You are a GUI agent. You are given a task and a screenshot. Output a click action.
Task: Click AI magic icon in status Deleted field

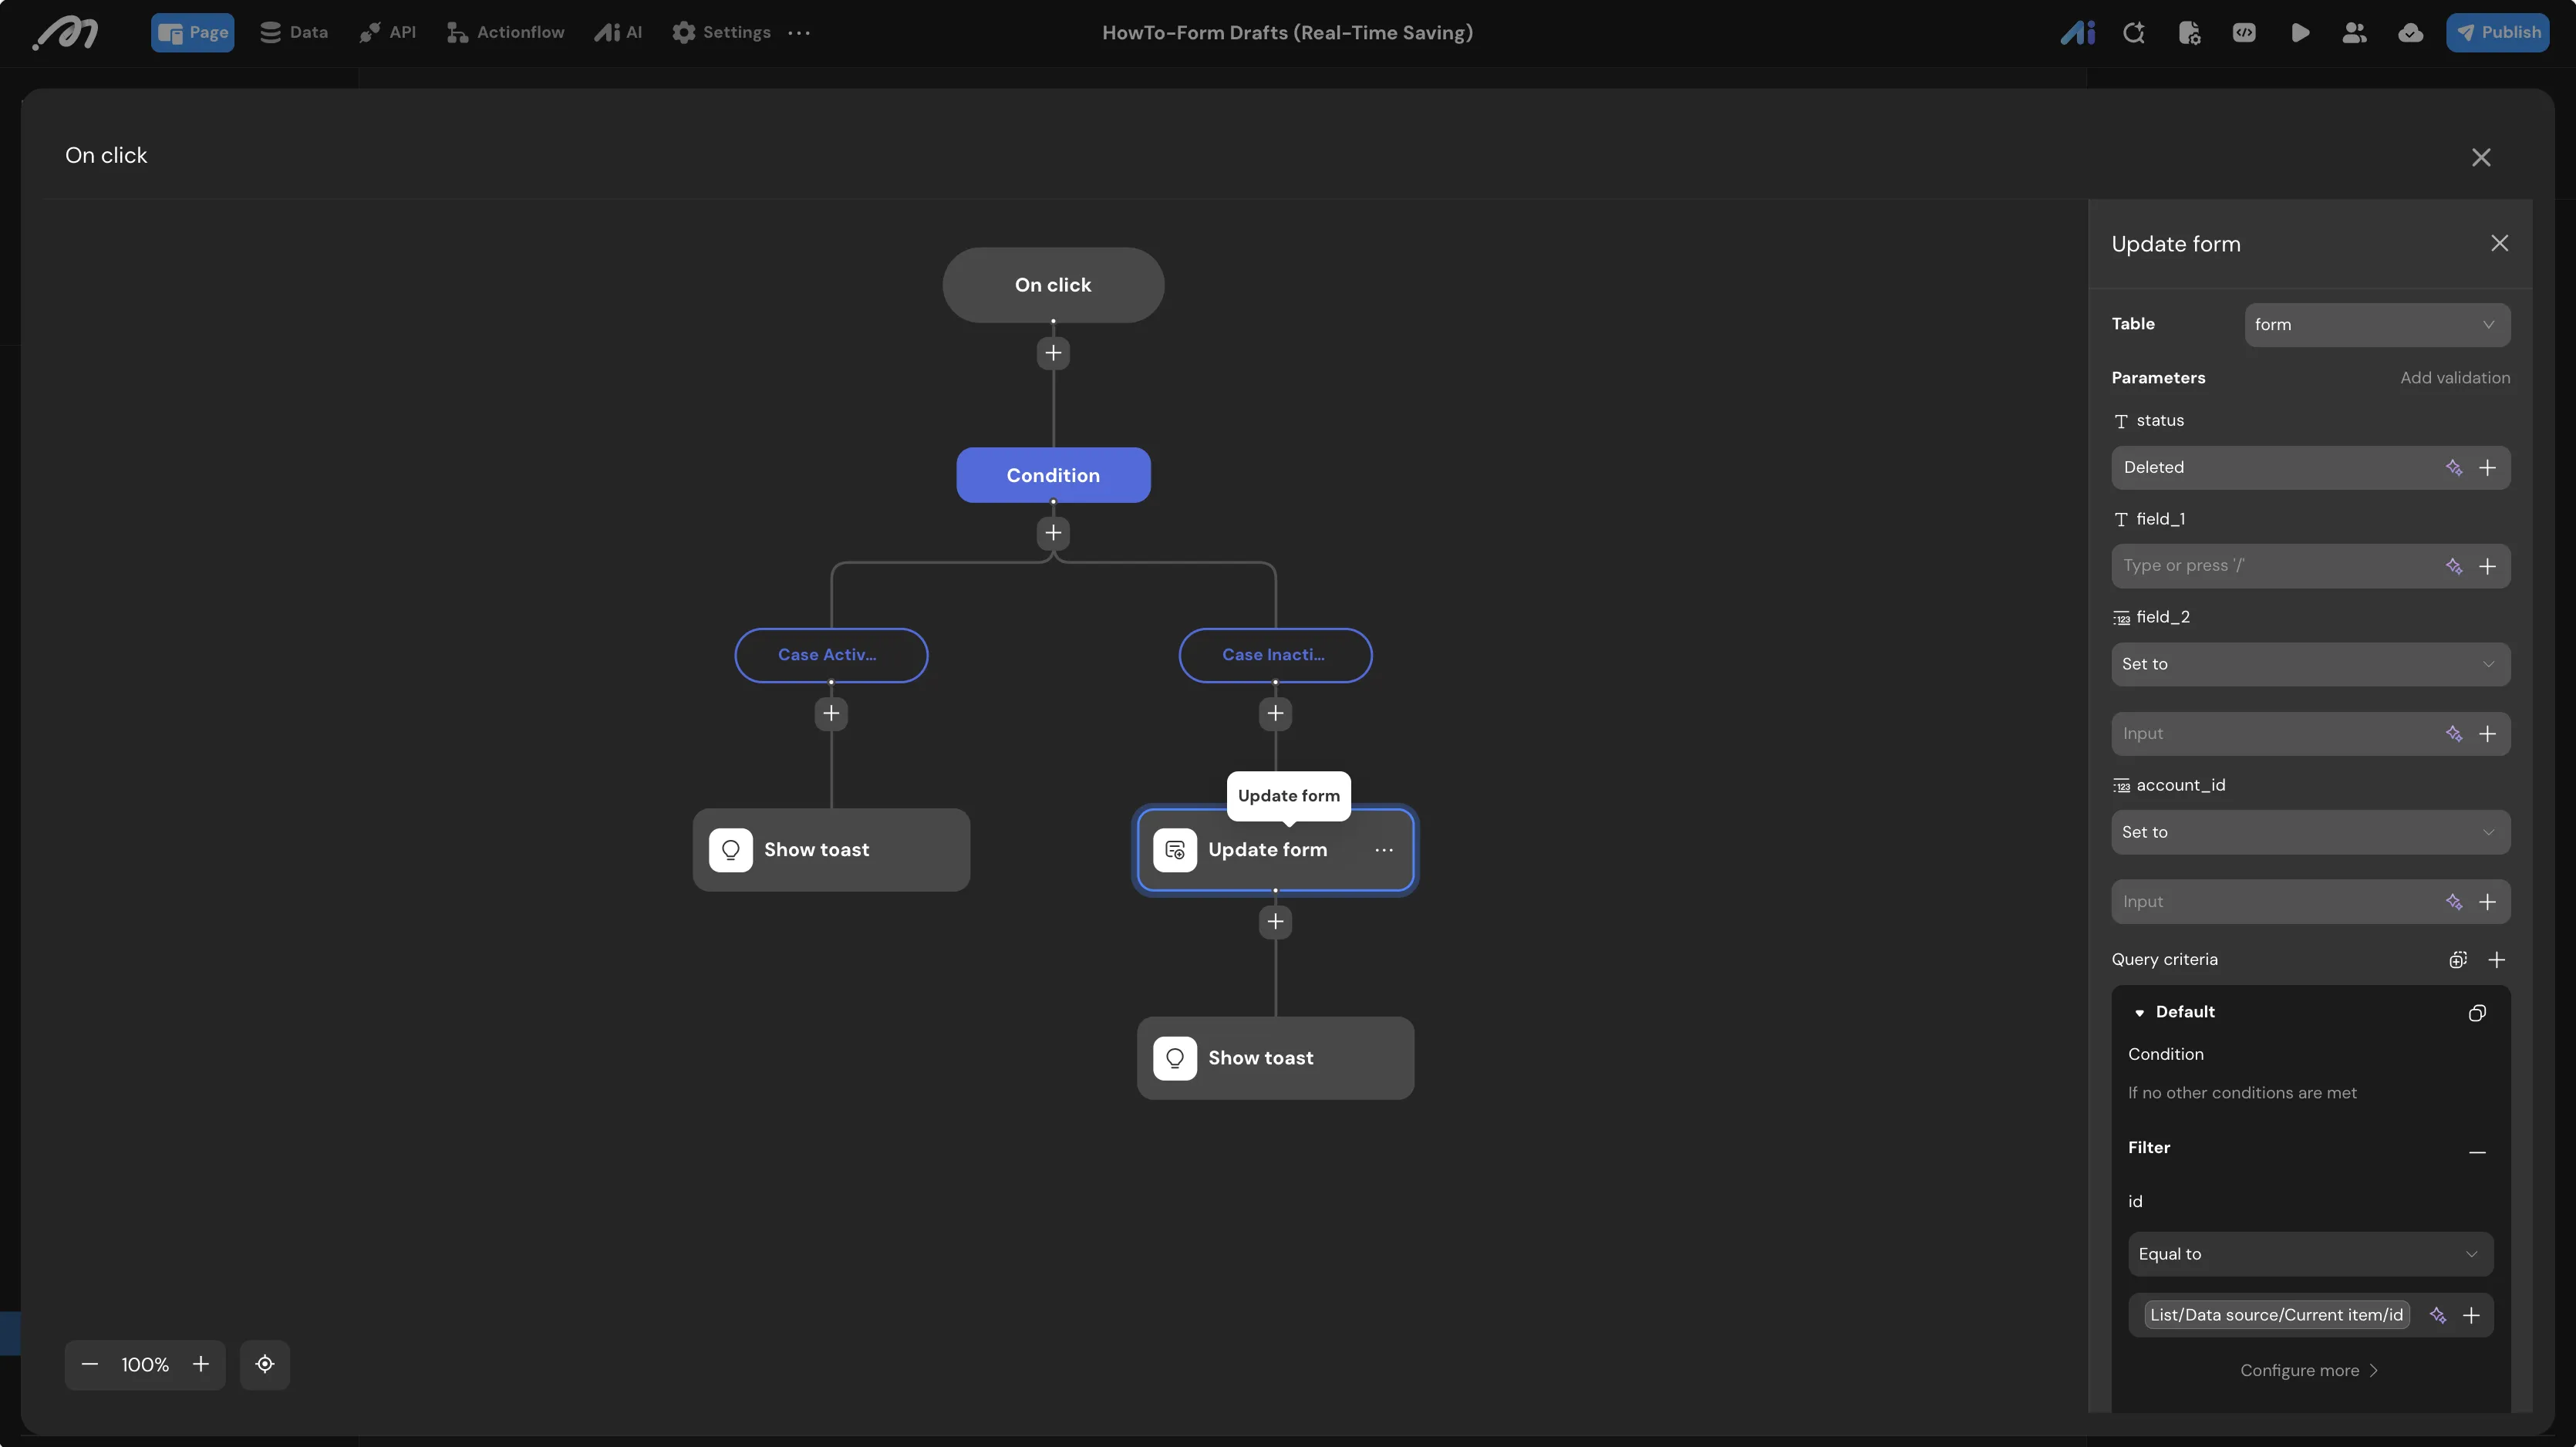coord(2454,468)
